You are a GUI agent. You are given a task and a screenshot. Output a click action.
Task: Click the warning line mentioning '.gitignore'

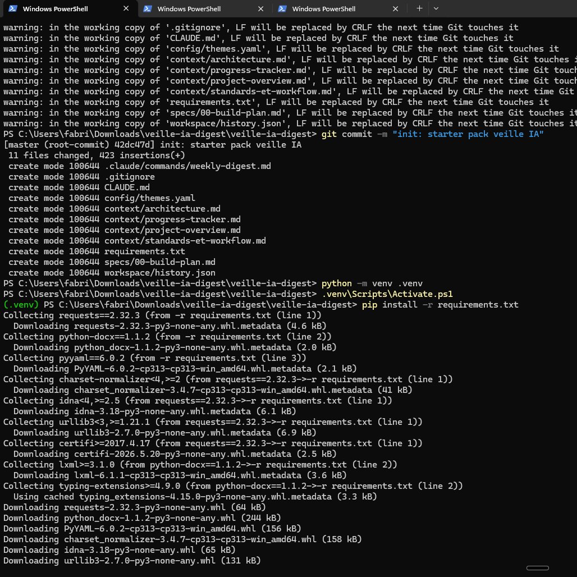[x=261, y=28]
